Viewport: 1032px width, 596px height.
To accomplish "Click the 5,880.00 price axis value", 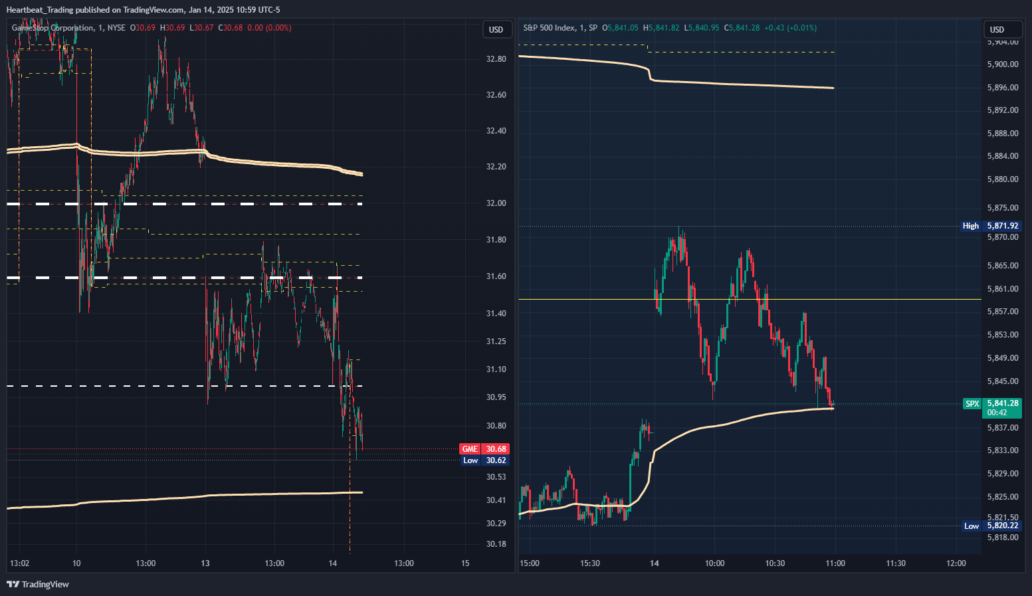I will (1003, 179).
